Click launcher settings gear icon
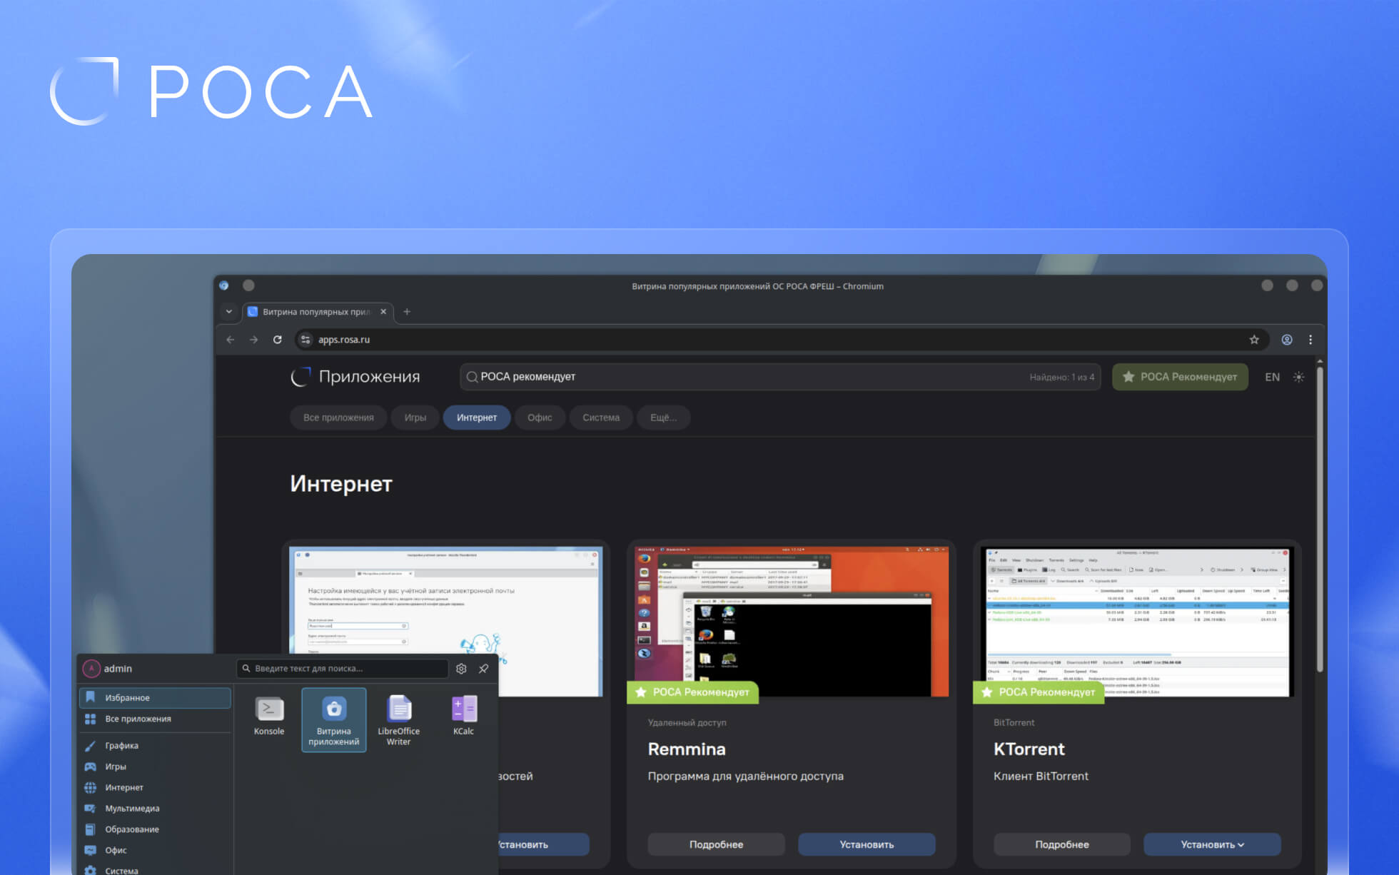 pyautogui.click(x=461, y=669)
